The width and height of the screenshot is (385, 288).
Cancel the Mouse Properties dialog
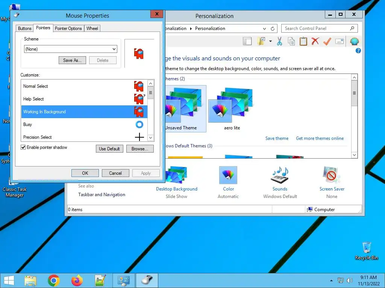click(115, 173)
